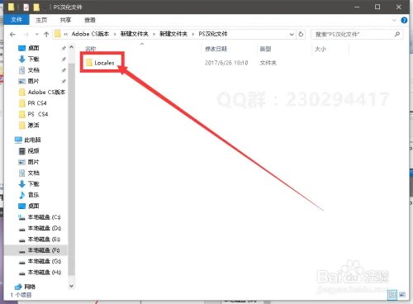This screenshot has width=413, height=304.
Task: Click sidebar scrollbar down arrow
Action: [71, 286]
